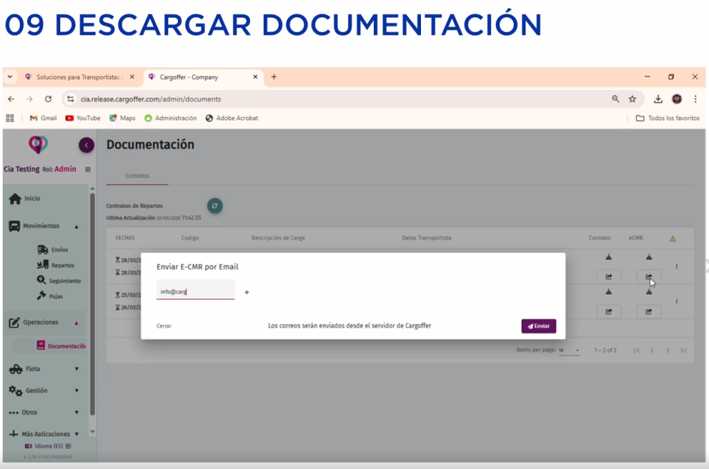Collapse the sidebar with the purple arrow button

coord(87,145)
